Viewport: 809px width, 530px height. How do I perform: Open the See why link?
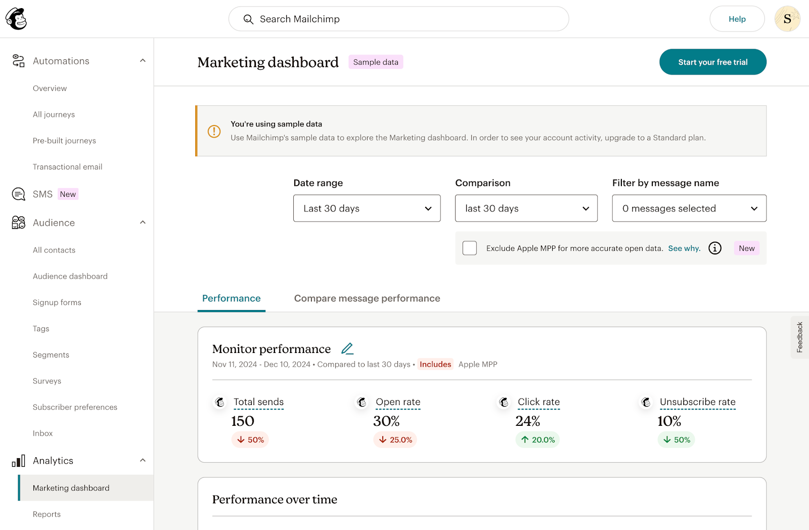point(684,248)
